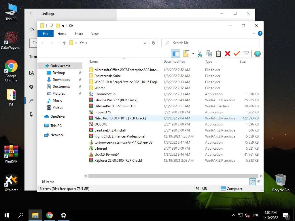Select the XYplorer desktop icon

[11, 183]
